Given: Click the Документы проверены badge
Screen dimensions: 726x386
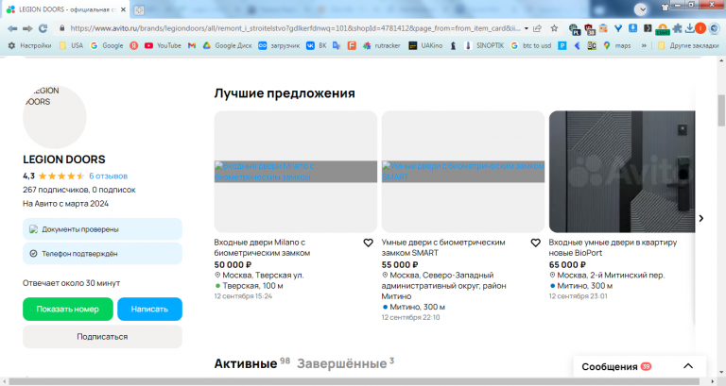Looking at the screenshot, I should pos(102,229).
